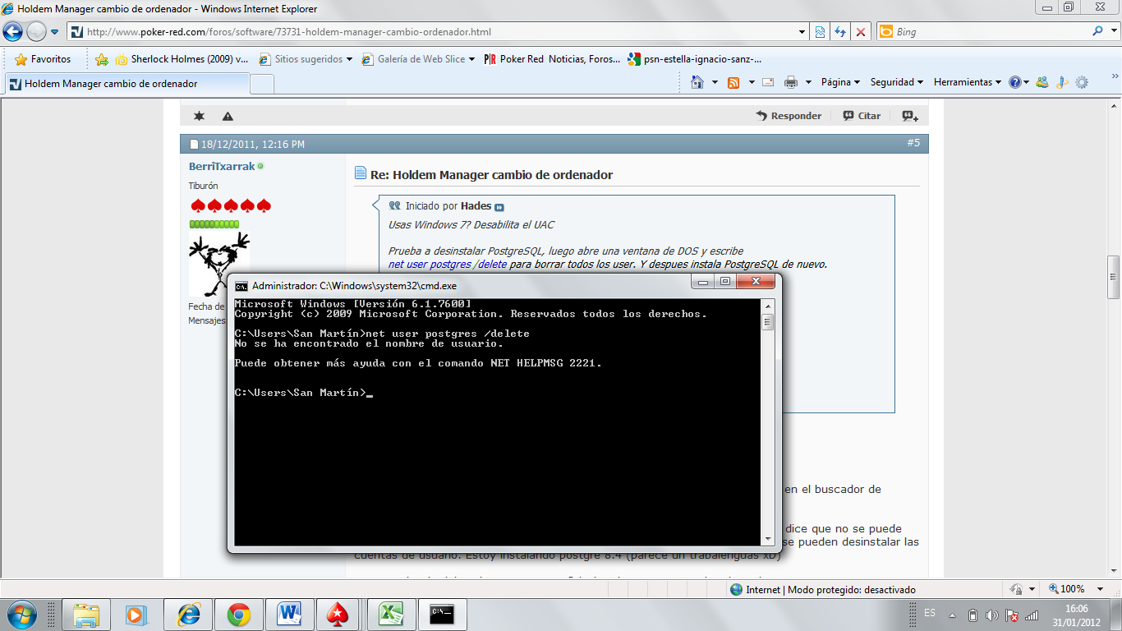
Task: Open Windows Explorer from taskbar
Action: pos(86,615)
